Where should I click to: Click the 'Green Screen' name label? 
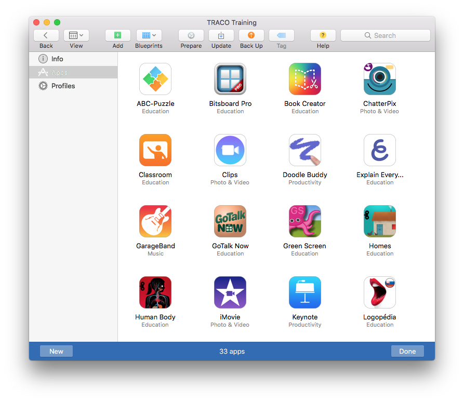[304, 246]
